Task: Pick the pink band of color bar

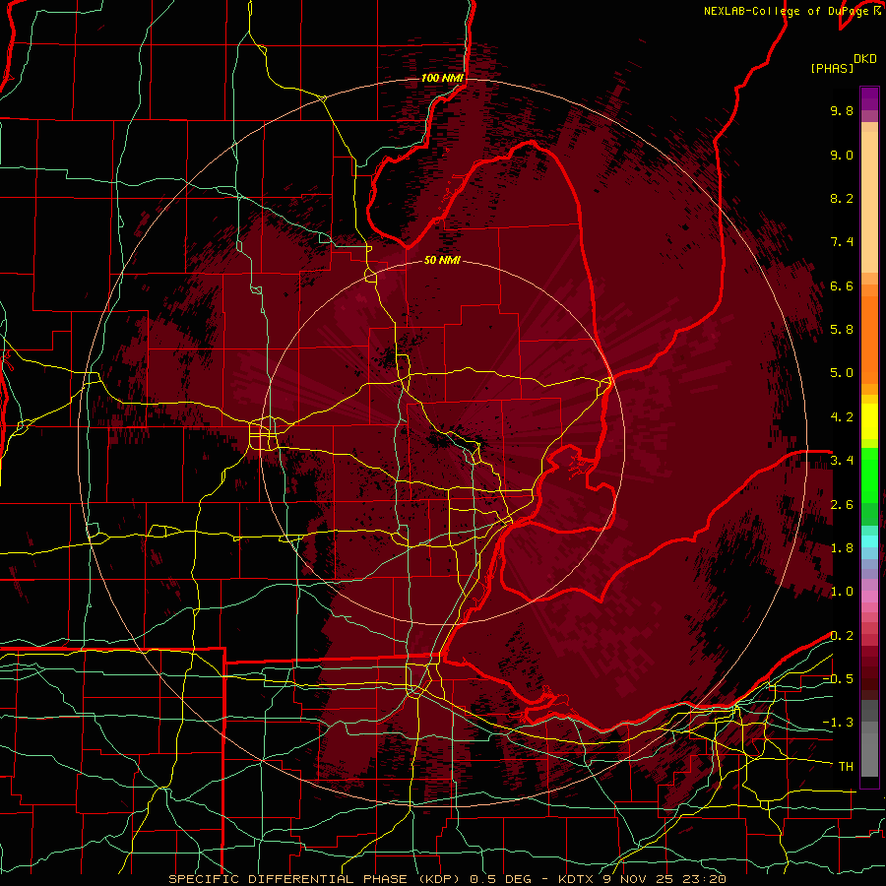Action: (869, 597)
